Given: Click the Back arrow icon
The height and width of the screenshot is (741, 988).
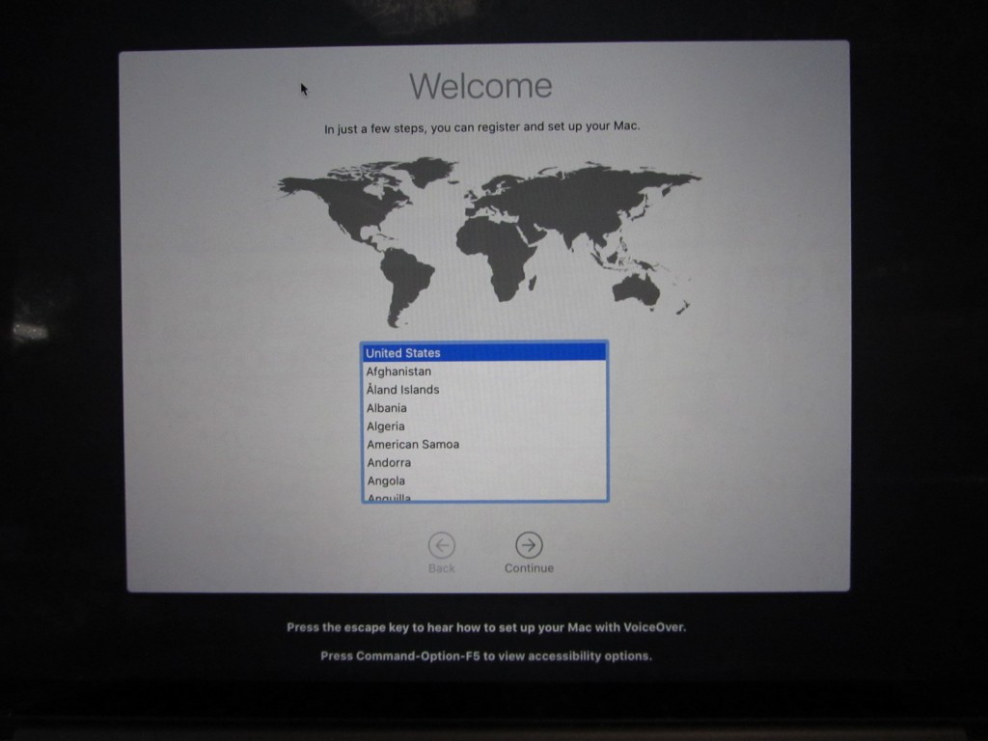Looking at the screenshot, I should (x=442, y=545).
